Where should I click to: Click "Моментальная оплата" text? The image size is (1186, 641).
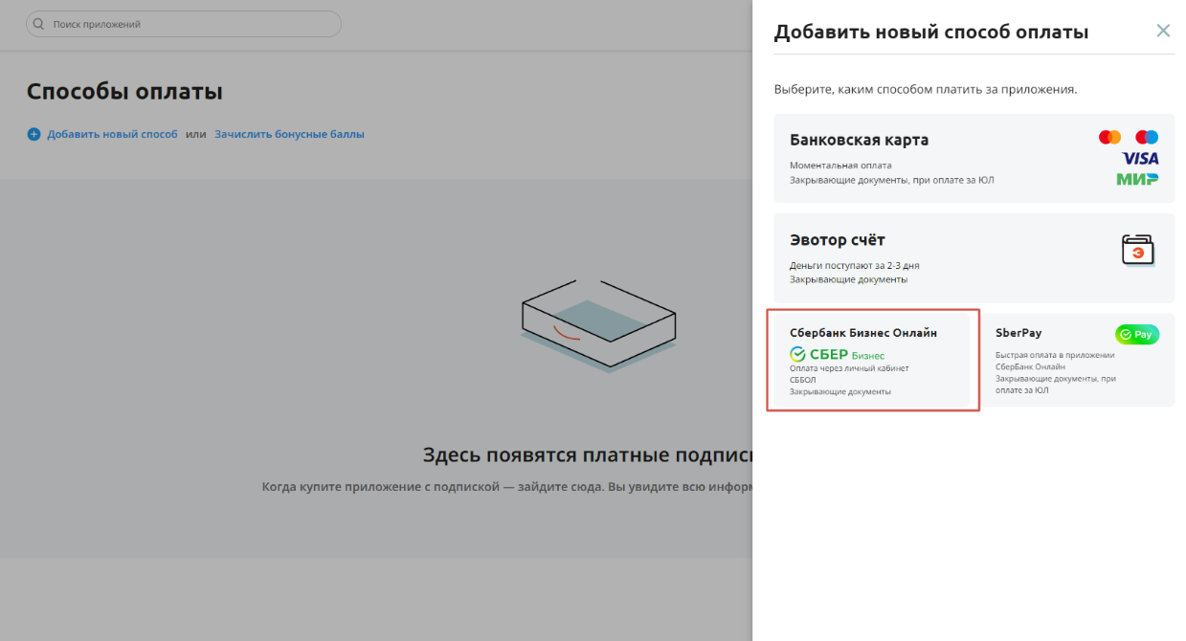coord(840,166)
